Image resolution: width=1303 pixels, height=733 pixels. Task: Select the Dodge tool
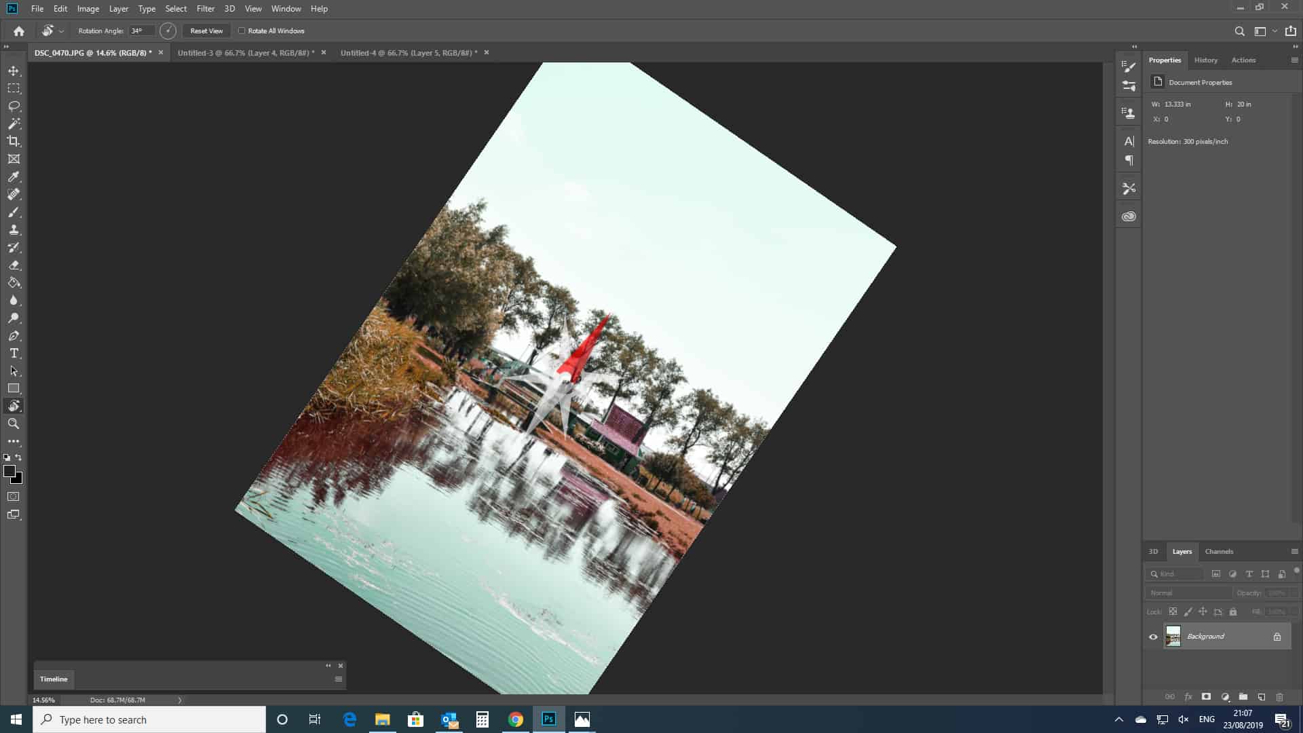pos(14,318)
